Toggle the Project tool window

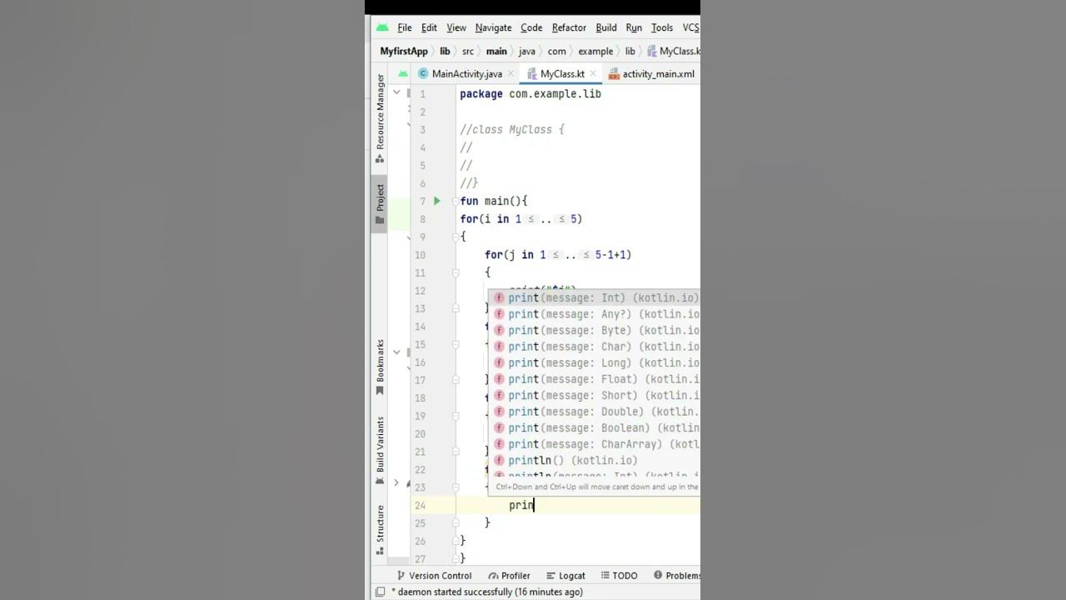[380, 204]
